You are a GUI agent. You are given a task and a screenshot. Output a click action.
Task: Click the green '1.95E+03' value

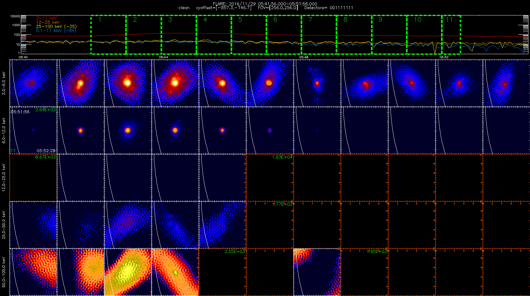pyautogui.click(x=377, y=252)
